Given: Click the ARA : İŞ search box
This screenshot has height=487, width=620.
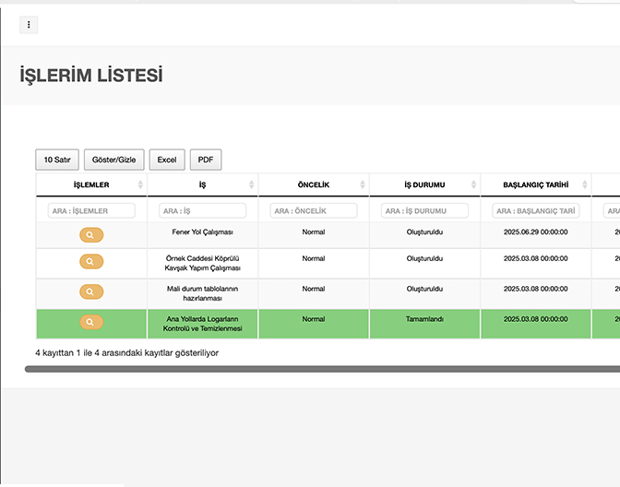Looking at the screenshot, I should (x=202, y=211).
